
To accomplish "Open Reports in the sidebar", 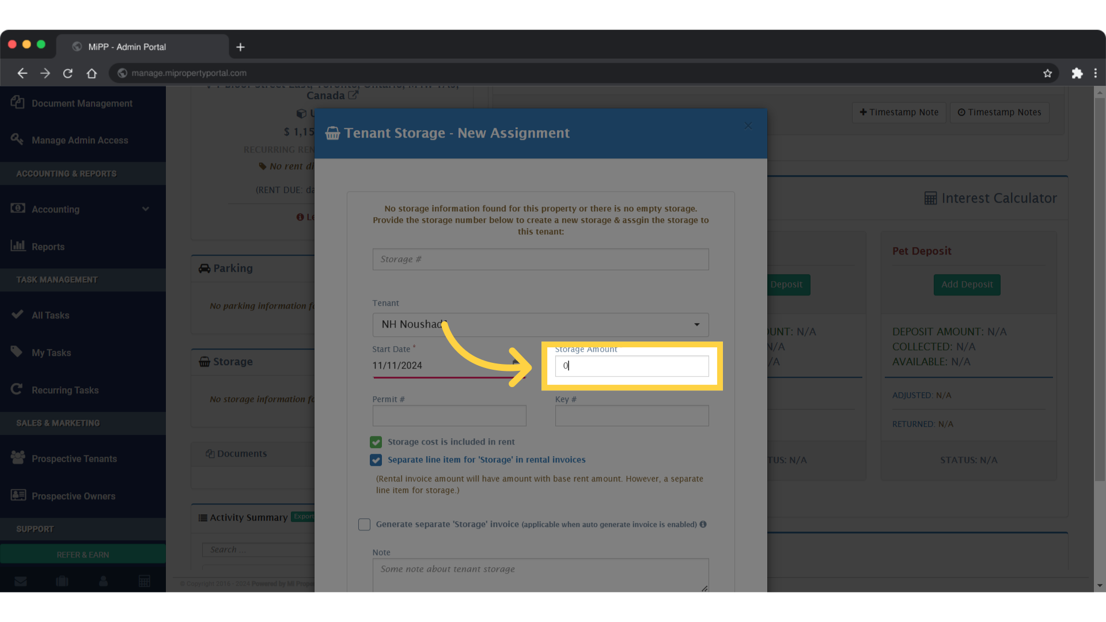I will click(x=48, y=246).
